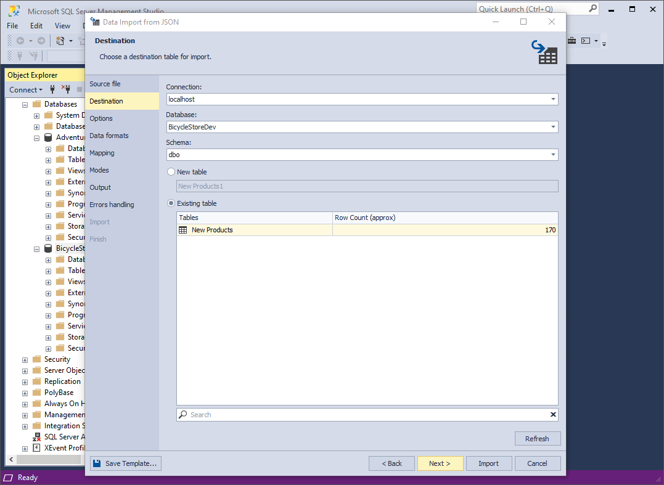The width and height of the screenshot is (664, 485).
Task: Click the Toolbox icon on the toolbar
Action: click(572, 41)
